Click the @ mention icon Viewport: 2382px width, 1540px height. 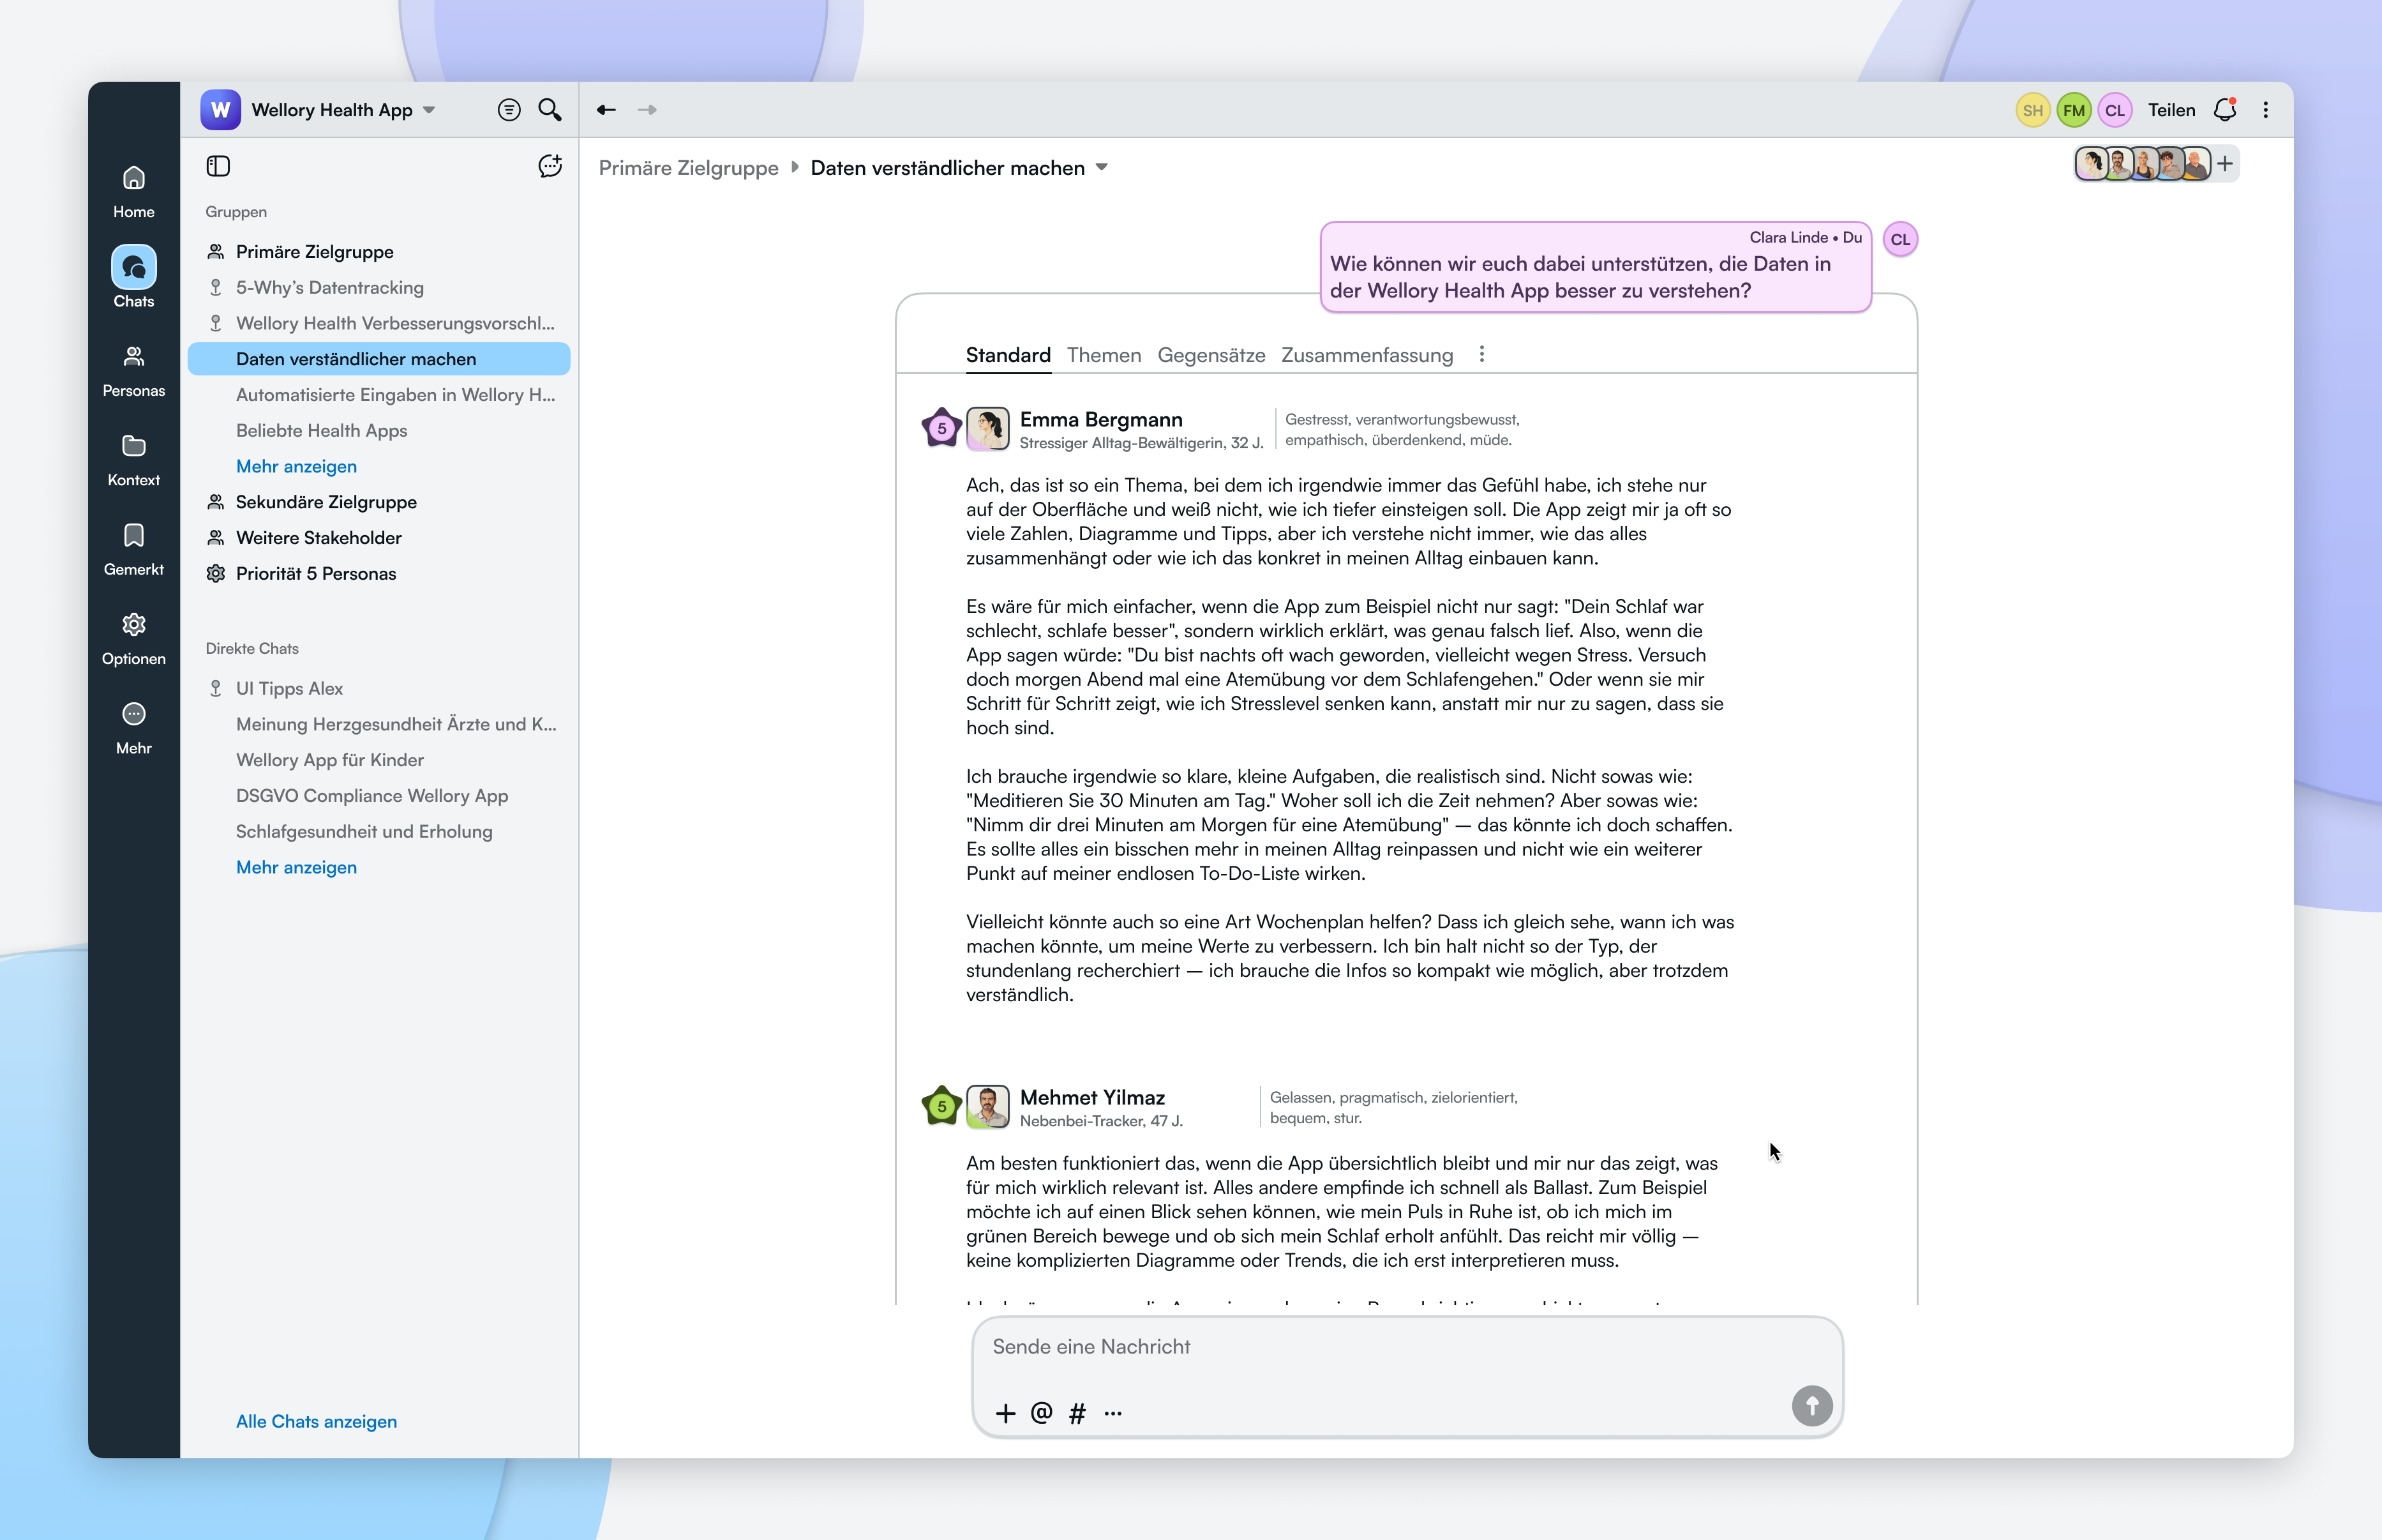pyautogui.click(x=1040, y=1412)
